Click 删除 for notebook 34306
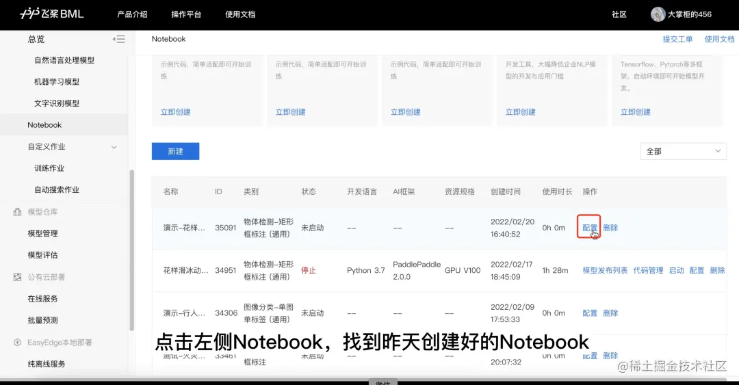 pyautogui.click(x=610, y=313)
